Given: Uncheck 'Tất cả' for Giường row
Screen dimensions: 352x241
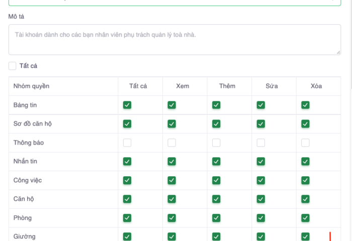Looking at the screenshot, I should 127,236.
